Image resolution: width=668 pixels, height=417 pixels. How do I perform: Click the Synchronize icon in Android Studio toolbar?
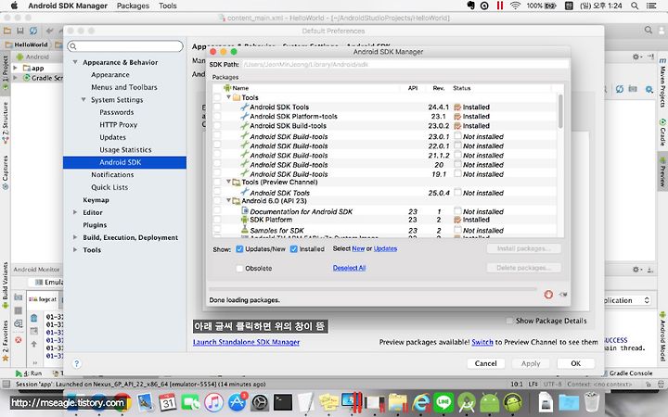point(33,31)
